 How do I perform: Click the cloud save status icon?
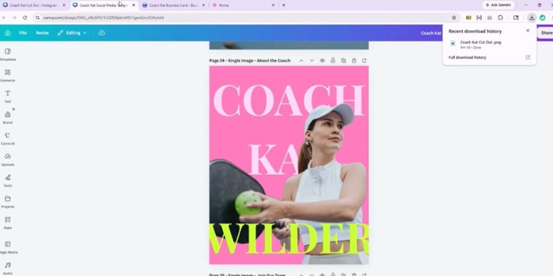(102, 33)
